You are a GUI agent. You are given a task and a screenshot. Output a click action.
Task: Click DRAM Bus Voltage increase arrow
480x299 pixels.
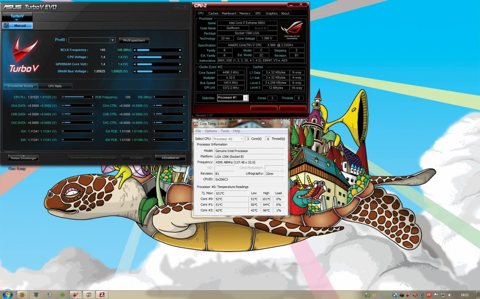click(x=180, y=71)
